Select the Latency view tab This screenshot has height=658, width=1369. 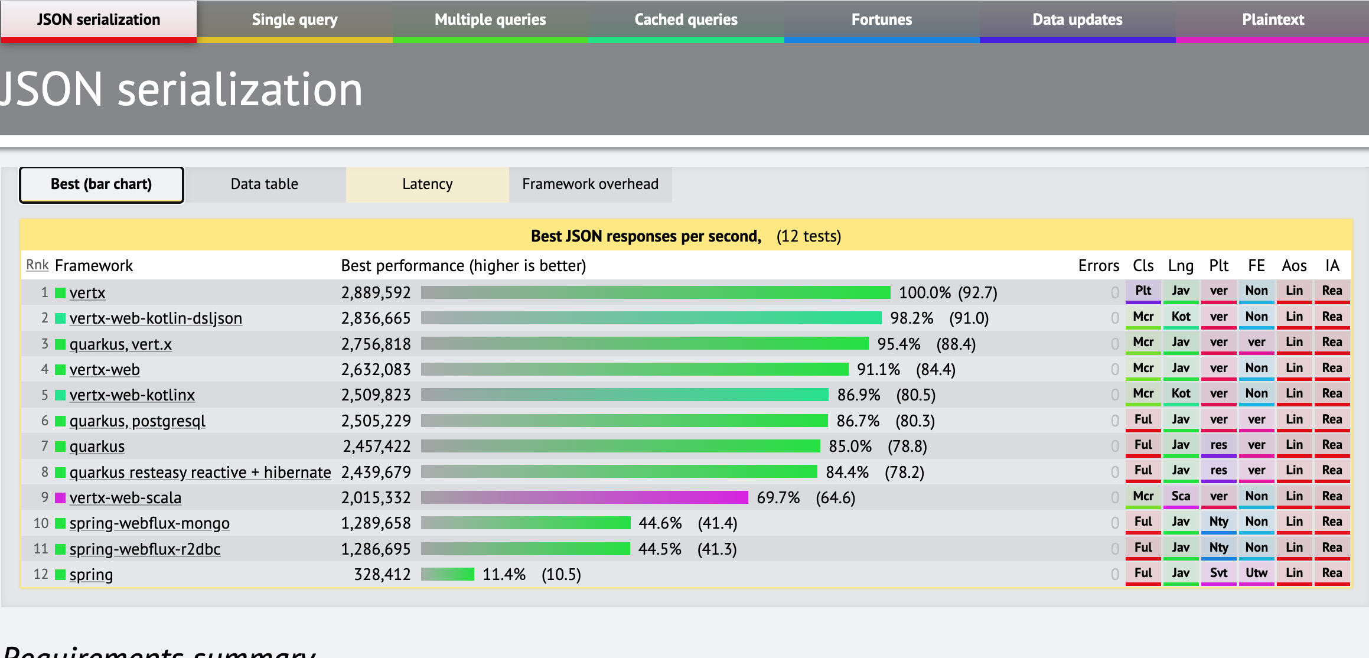point(427,184)
